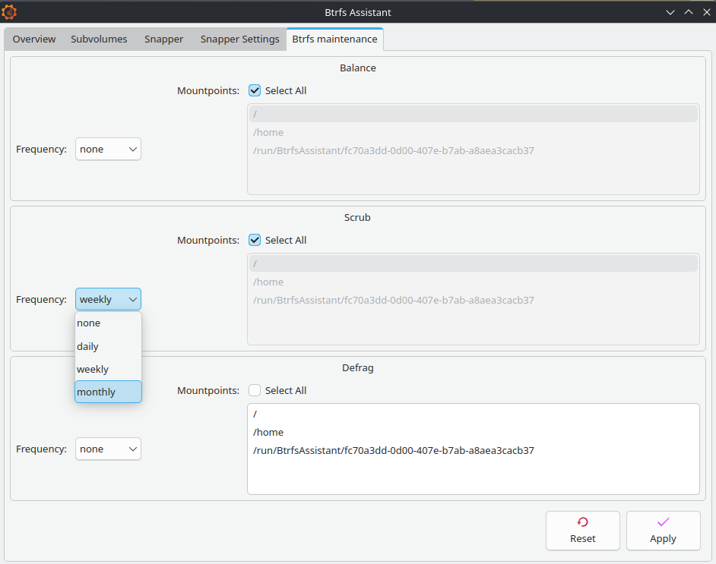Select the /run/BtrfsAssistant mountpoint in Defrag list
This screenshot has width=716, height=564.
[x=474, y=450]
